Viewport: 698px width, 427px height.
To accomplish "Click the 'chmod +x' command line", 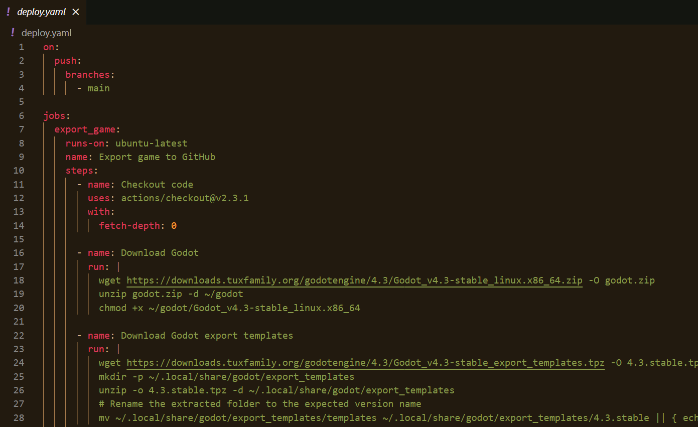I will click(x=229, y=308).
